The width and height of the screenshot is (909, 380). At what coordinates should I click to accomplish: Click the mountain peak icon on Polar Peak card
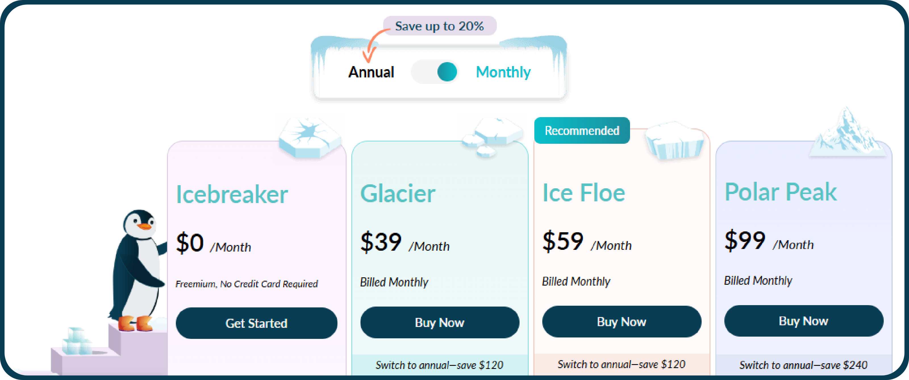pyautogui.click(x=847, y=132)
